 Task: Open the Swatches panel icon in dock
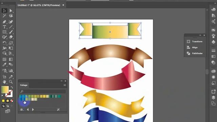[x=213, y=30]
